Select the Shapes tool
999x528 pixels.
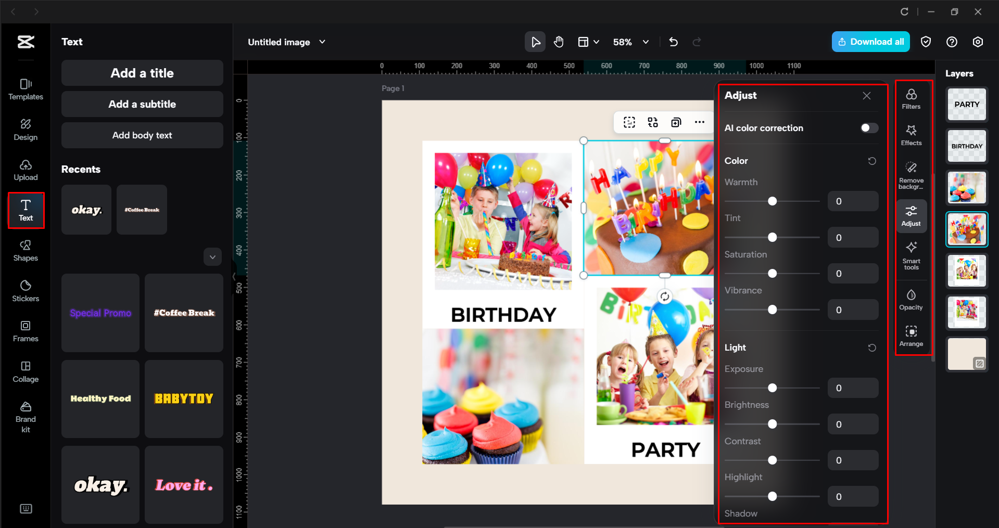coord(26,250)
